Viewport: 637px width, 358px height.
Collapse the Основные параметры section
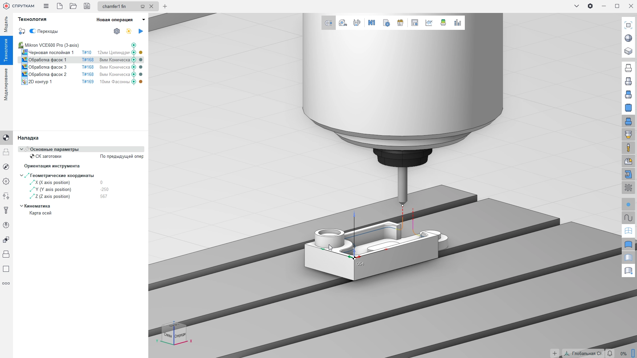click(22, 149)
